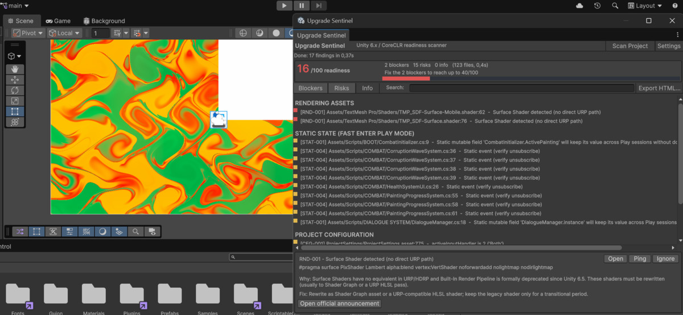This screenshot has width=683, height=315.
Task: Click the Pause button
Action: (x=302, y=6)
